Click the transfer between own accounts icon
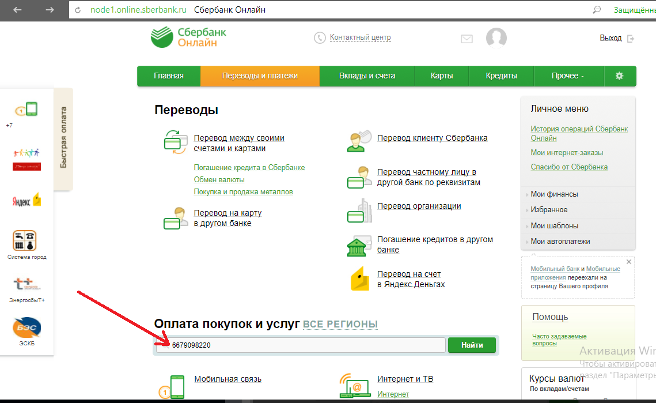Screen dimensions: 656x403 pyautogui.click(x=176, y=142)
